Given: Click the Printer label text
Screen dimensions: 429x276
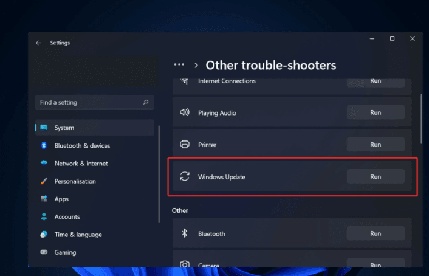Looking at the screenshot, I should (207, 145).
